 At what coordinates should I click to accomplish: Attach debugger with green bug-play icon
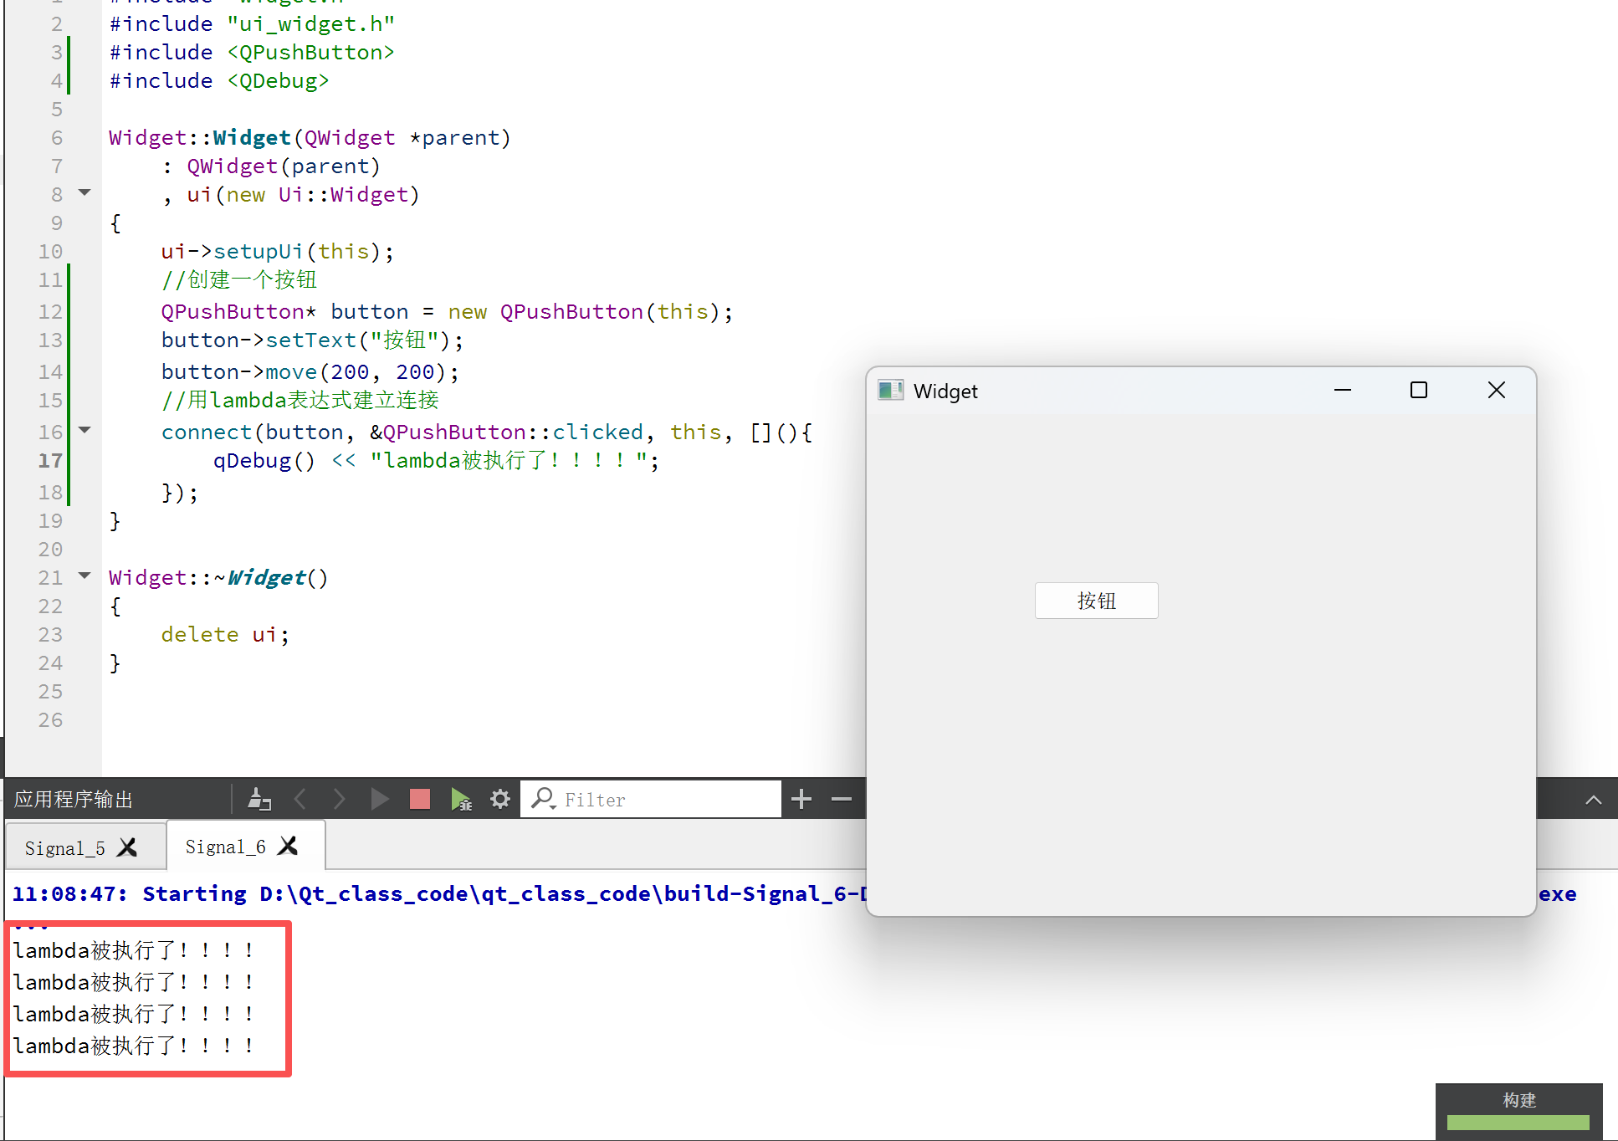pyautogui.click(x=461, y=800)
